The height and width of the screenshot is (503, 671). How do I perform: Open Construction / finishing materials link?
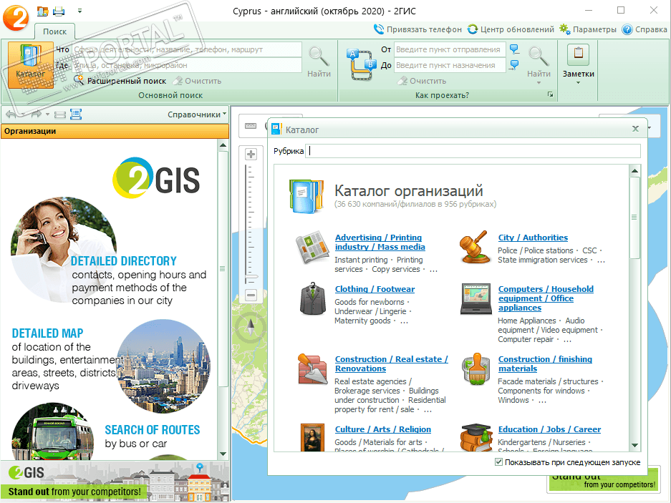click(545, 364)
